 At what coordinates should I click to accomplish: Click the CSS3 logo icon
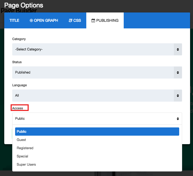pos(70,20)
